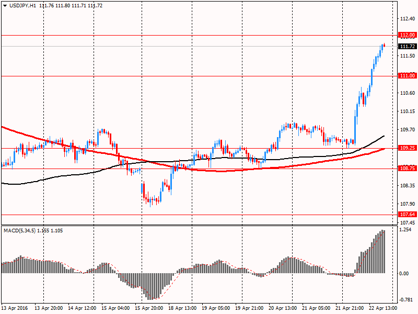The height and width of the screenshot is (314, 418).
Task: Click the 15 Apr 04:00 time label
Action: point(115,308)
